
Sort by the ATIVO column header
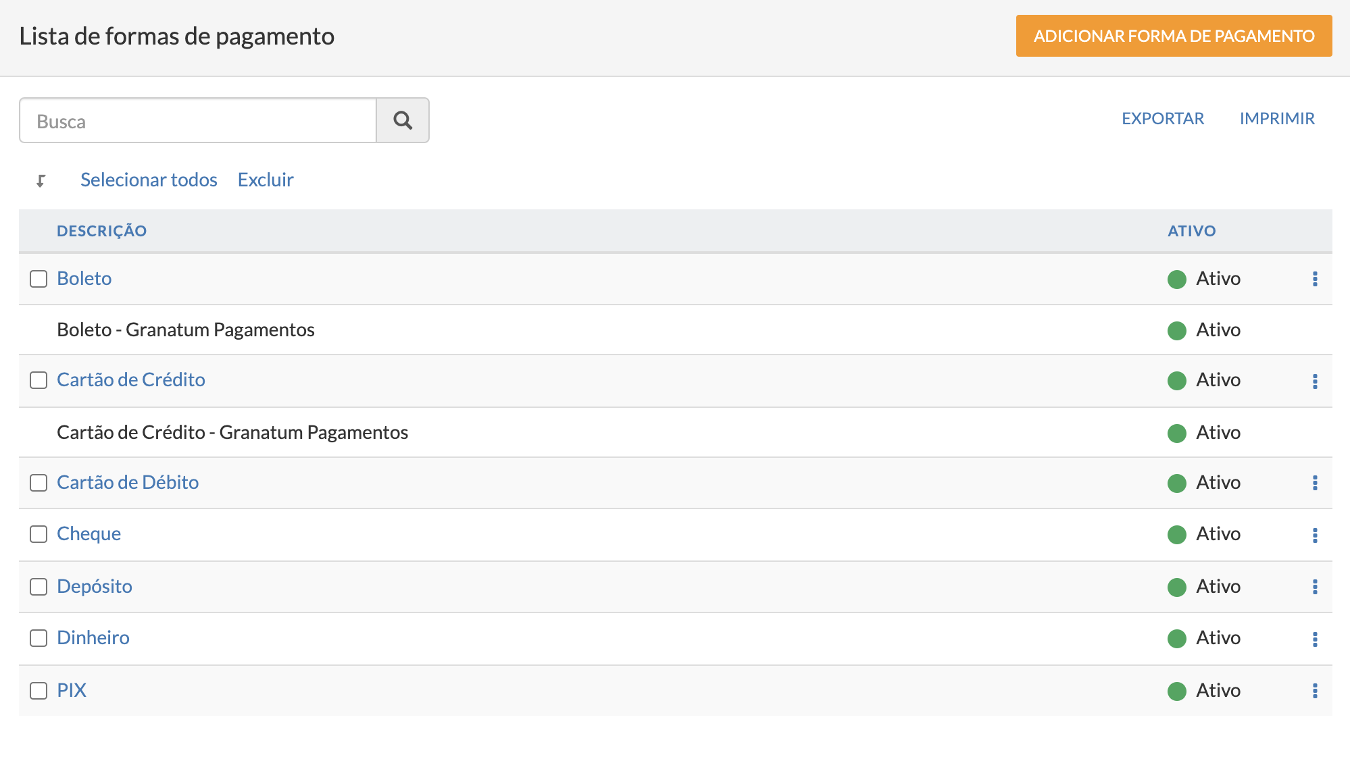click(1191, 231)
